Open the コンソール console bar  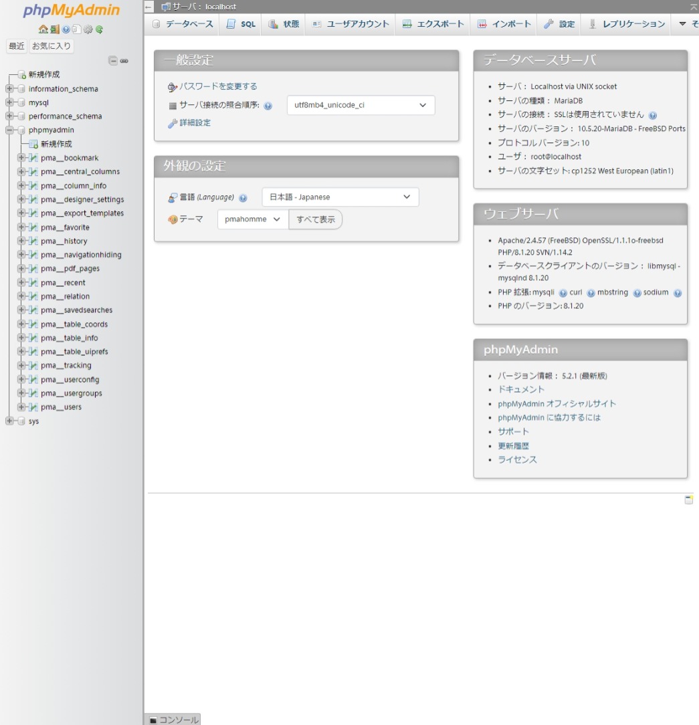click(173, 720)
